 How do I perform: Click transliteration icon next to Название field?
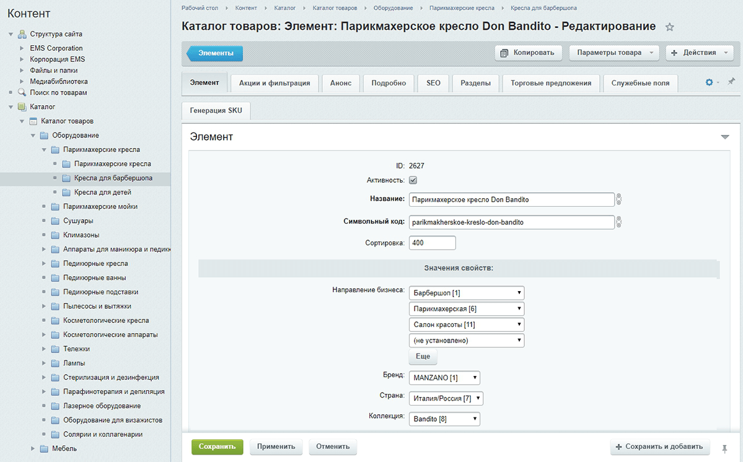[618, 199]
